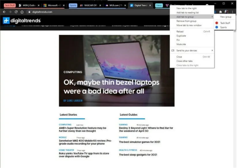The height and width of the screenshot is (168, 237).
Task: Reload the page using the toolbar icon
Action: [16, 12]
